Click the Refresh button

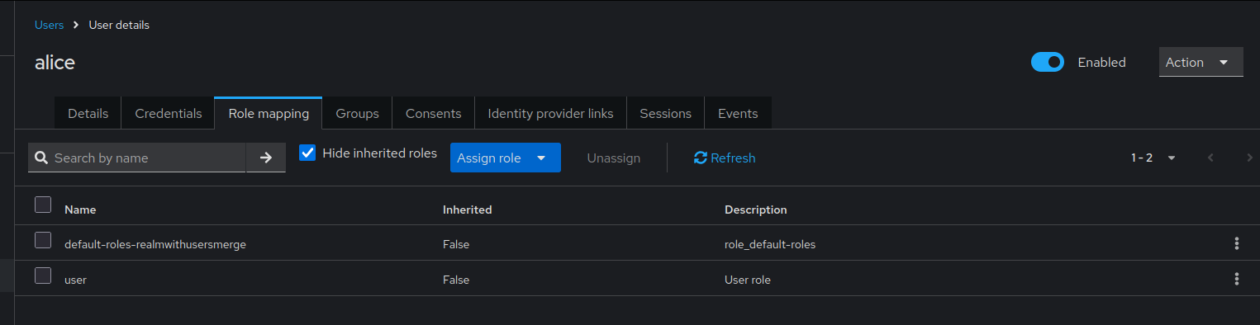[x=725, y=158]
